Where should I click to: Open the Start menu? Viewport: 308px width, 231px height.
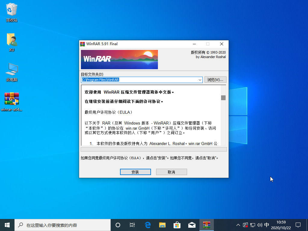tap(7, 225)
